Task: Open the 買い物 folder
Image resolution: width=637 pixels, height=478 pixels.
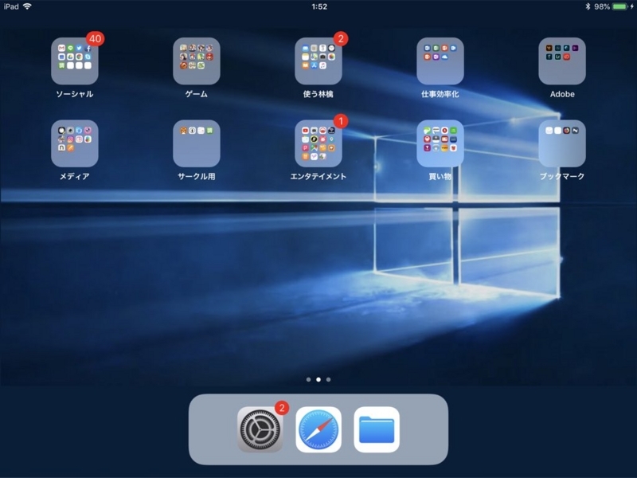Action: point(440,143)
